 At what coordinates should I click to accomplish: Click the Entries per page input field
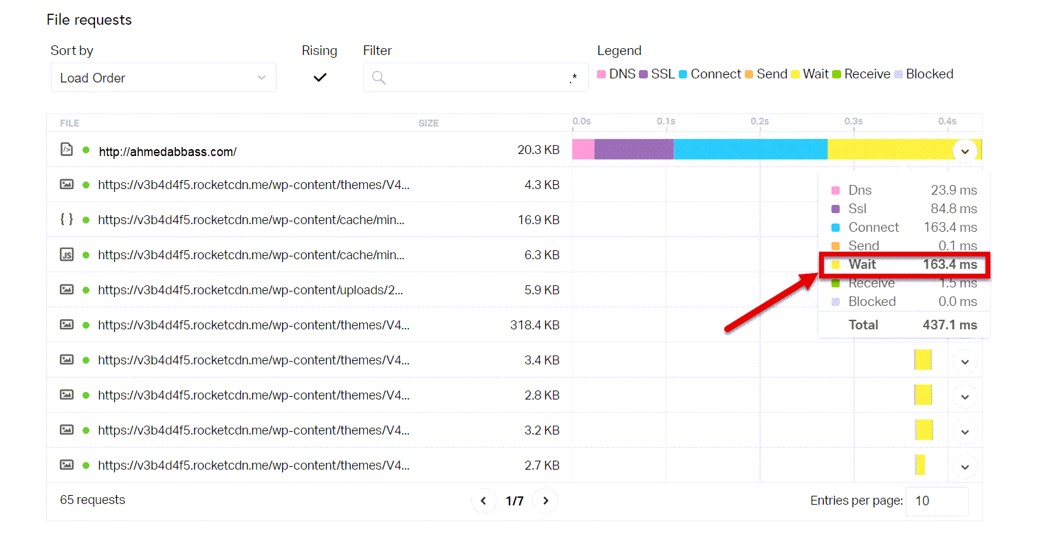(x=937, y=501)
